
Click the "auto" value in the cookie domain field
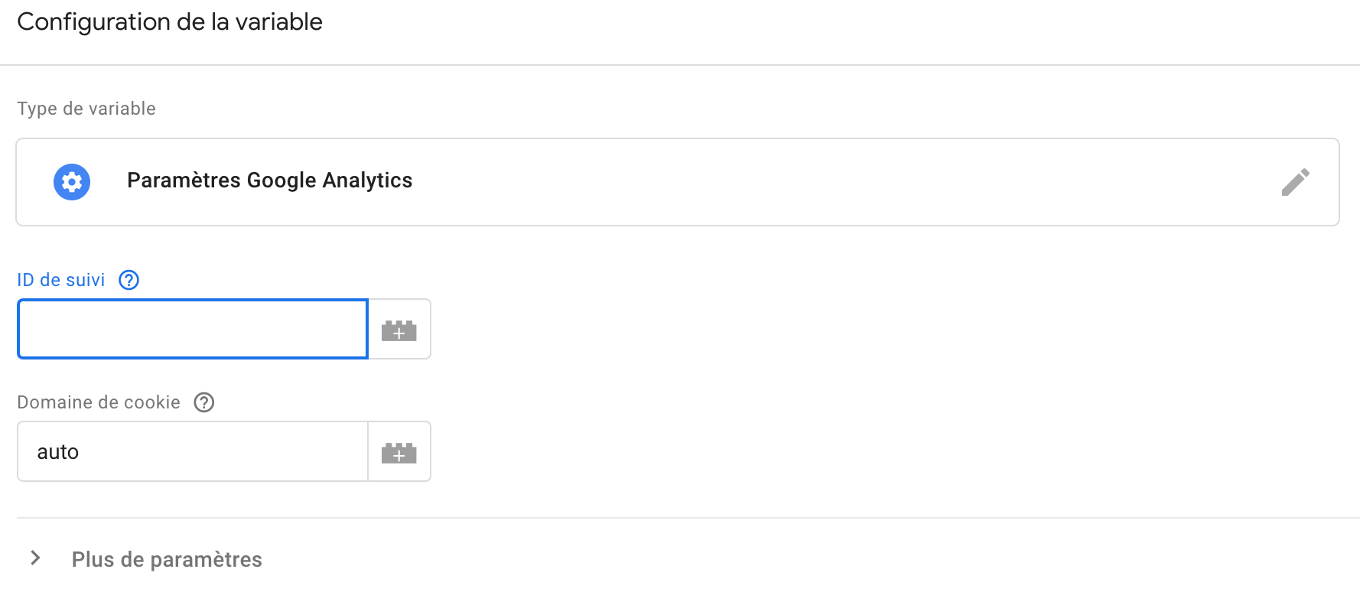pos(58,452)
